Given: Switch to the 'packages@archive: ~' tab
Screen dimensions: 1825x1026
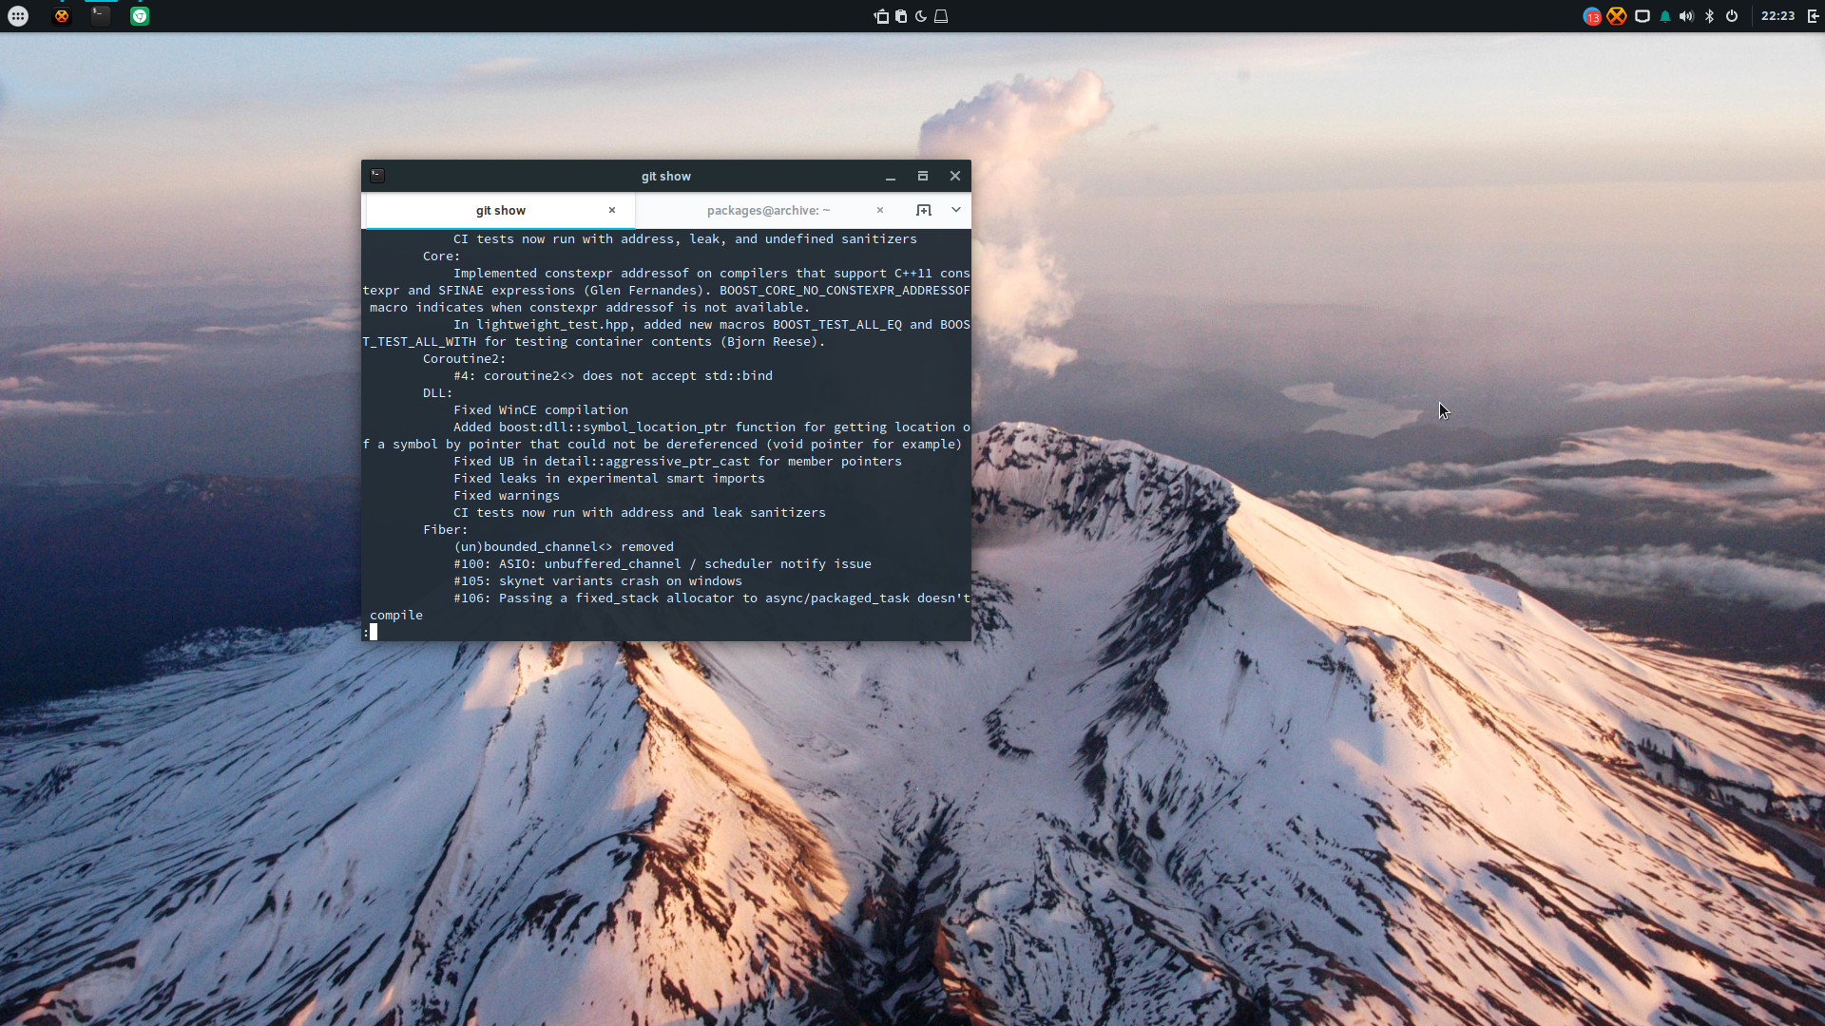Looking at the screenshot, I should pyautogui.click(x=768, y=211).
